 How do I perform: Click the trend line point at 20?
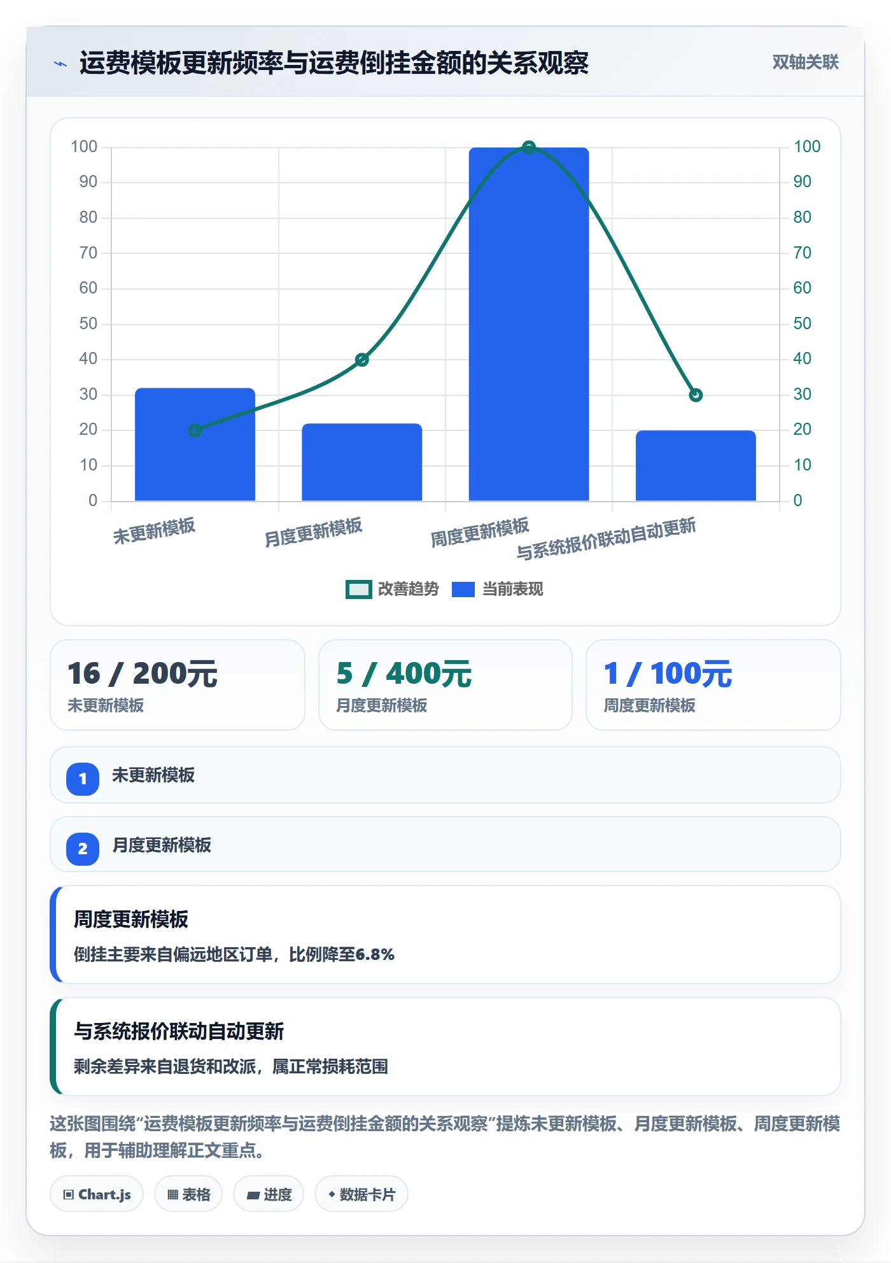(195, 430)
